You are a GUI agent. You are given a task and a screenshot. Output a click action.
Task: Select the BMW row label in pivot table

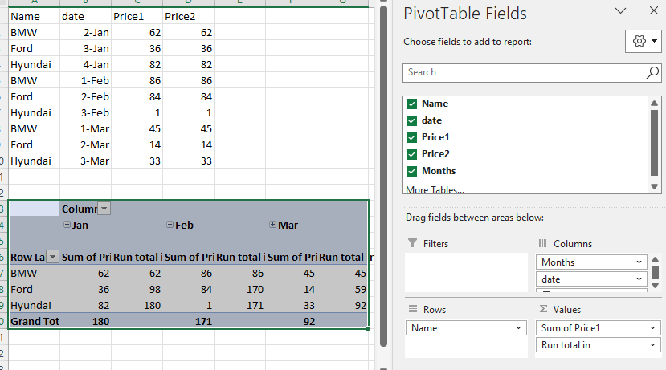[34, 273]
